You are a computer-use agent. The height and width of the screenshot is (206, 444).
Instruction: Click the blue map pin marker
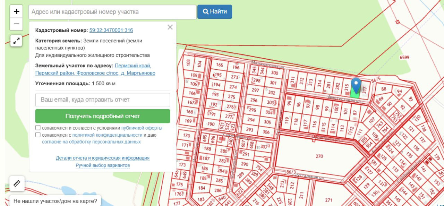pyautogui.click(x=356, y=85)
